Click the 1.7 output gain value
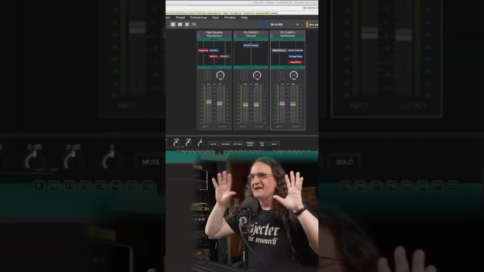 220,84
